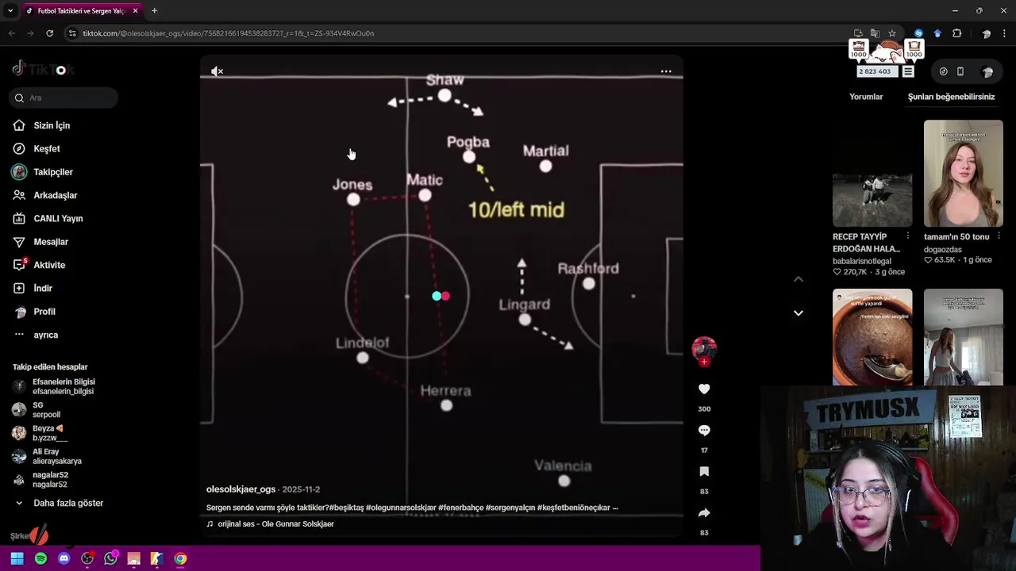Open Mesajlar in the sidebar
This screenshot has height=571, width=1016.
click(51, 242)
